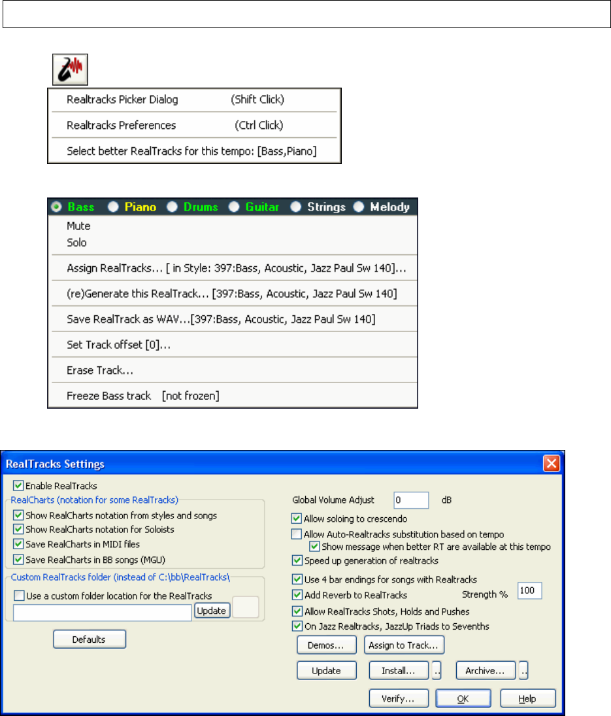
Task: Open Set Track offset [0] option
Action: 233,345
